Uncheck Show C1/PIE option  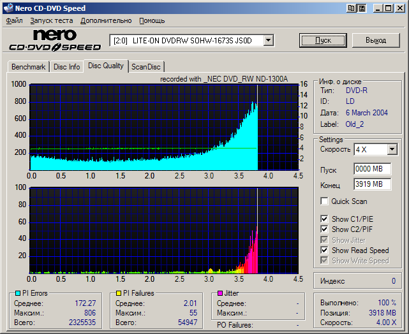[x=325, y=219]
